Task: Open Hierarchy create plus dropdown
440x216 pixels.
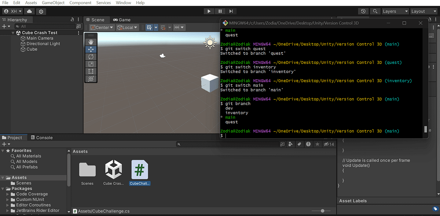Action: point(6,26)
